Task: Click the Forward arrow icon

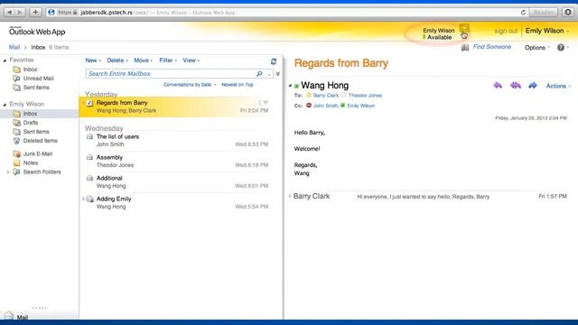Action: [x=533, y=86]
